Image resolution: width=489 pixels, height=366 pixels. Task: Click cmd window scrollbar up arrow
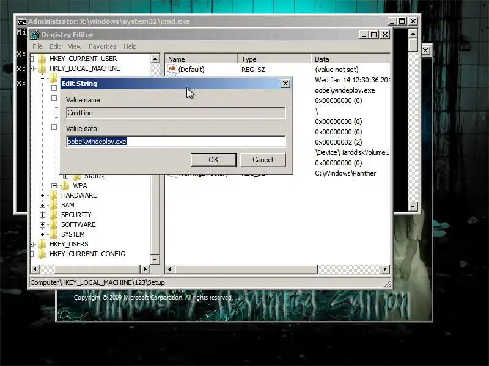click(413, 34)
